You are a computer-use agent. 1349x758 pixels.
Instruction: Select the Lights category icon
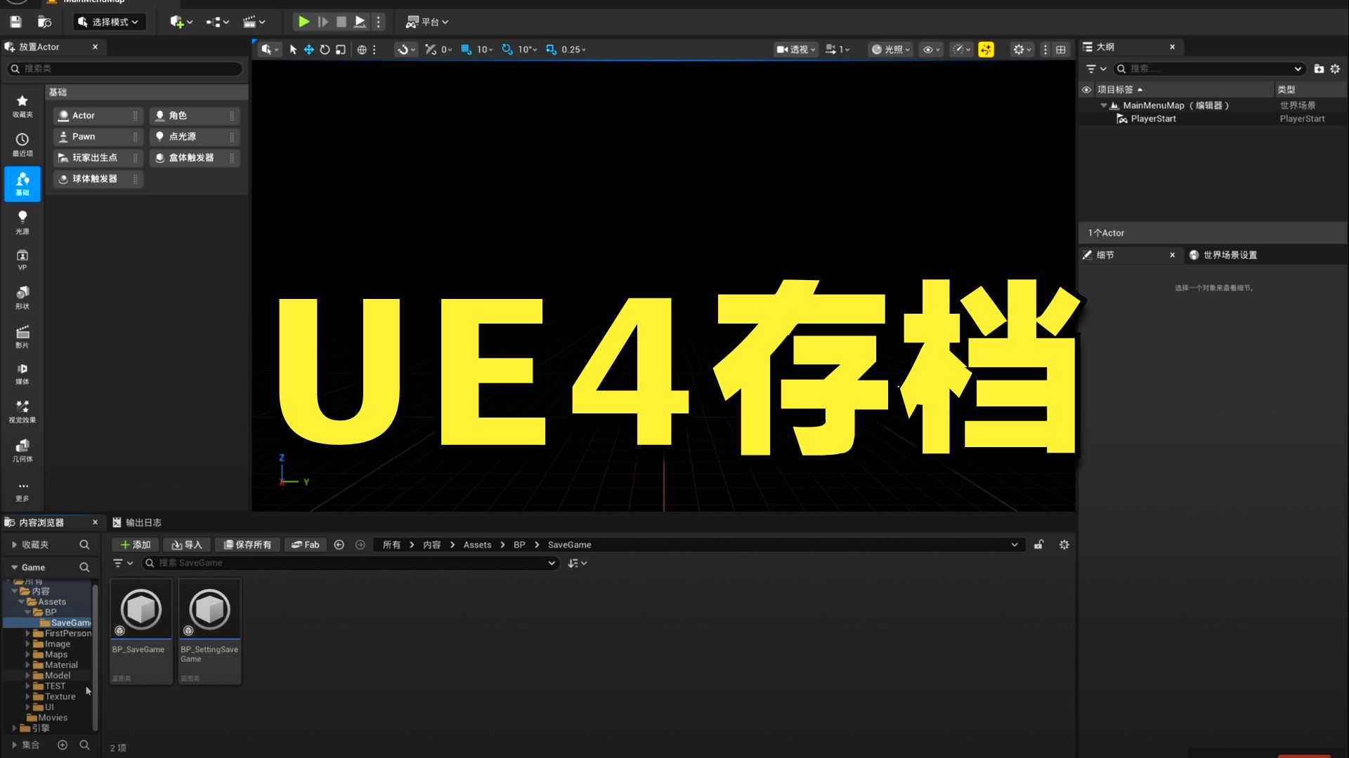coord(22,222)
